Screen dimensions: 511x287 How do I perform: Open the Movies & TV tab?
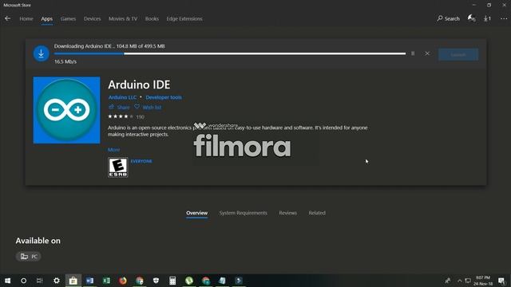pyautogui.click(x=123, y=19)
